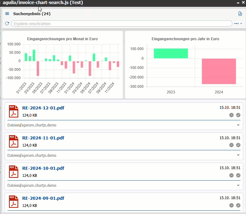Open the hamburger menu beside Suchergebnis

7,14
